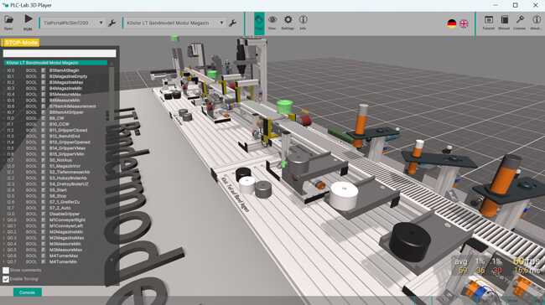This screenshot has width=545, height=305.
Task: Toggle the Tags panel button
Action: point(259,23)
